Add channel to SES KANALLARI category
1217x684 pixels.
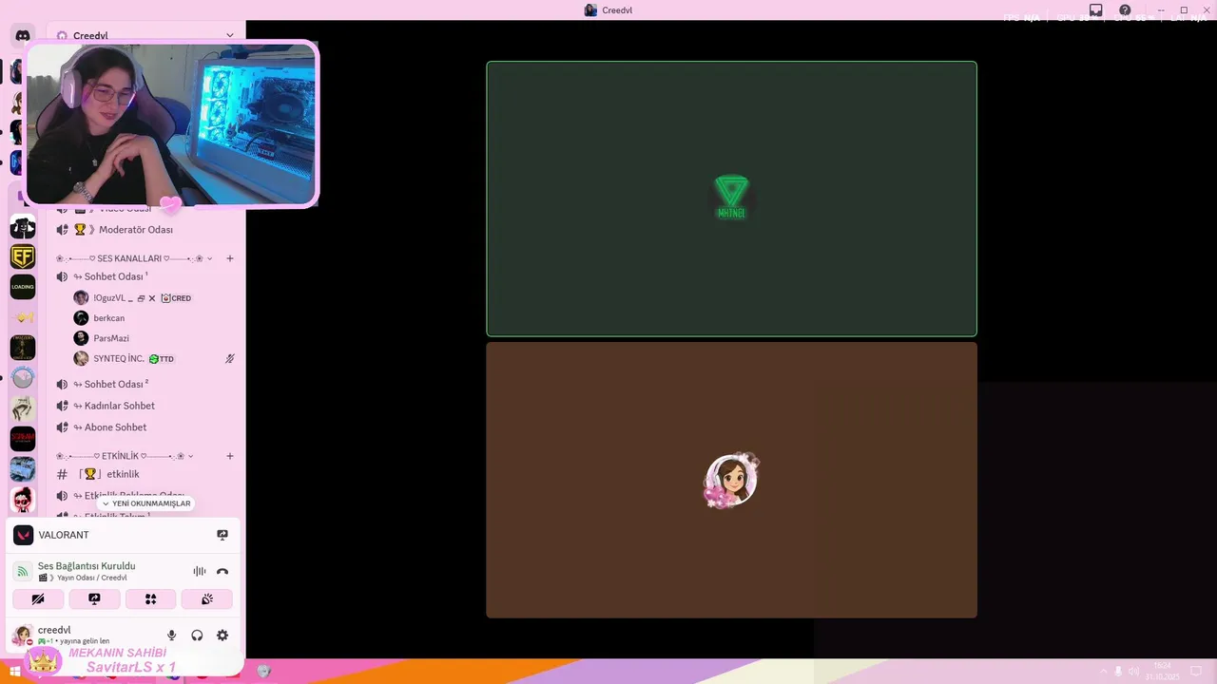[230, 258]
